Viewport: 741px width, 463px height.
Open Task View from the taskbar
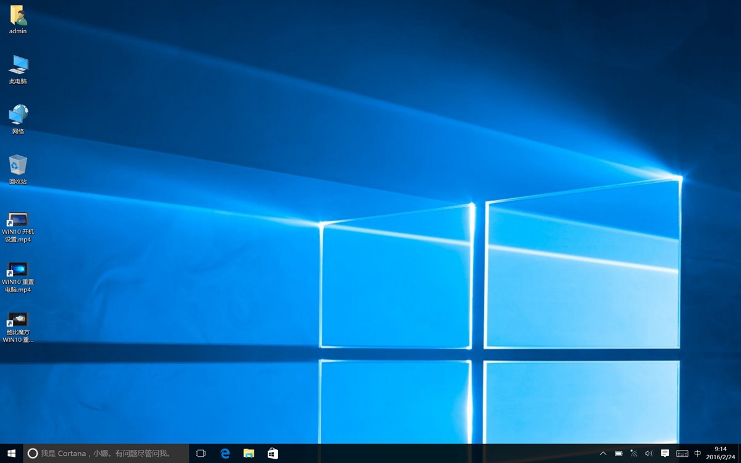pos(201,453)
